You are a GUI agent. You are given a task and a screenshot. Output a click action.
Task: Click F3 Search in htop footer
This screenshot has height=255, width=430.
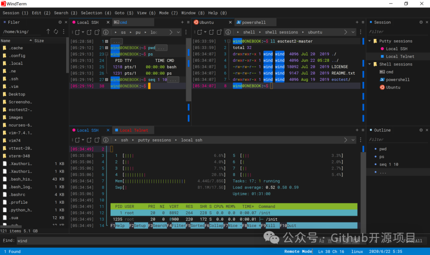(x=157, y=226)
